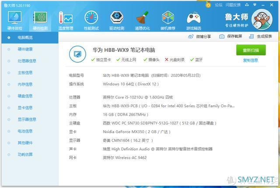Screen dimensions: 280x188
Task: Select 电脑概览 in sidebar
Action: coord(30,38)
